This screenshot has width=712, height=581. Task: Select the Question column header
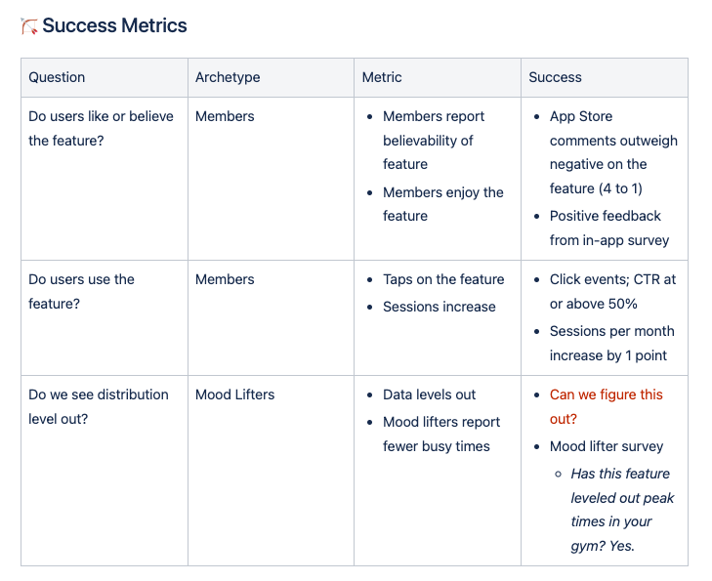[105, 77]
